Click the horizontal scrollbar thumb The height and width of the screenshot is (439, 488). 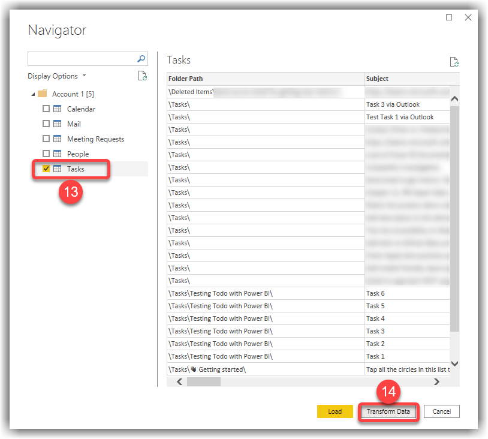(x=204, y=381)
